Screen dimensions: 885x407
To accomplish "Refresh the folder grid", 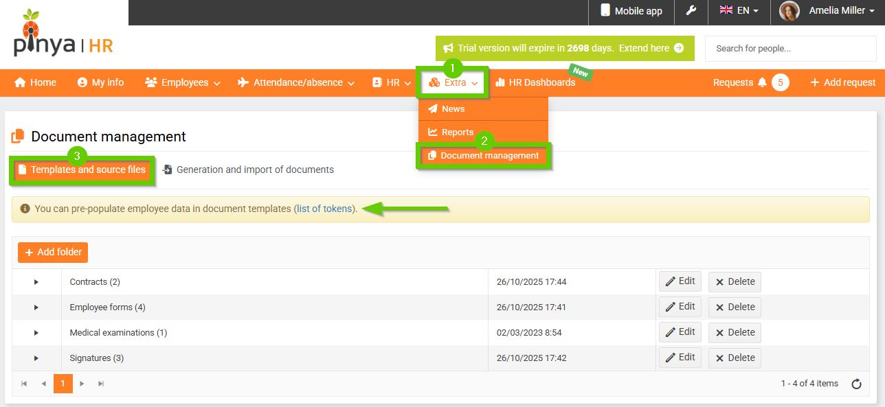I will [856, 384].
